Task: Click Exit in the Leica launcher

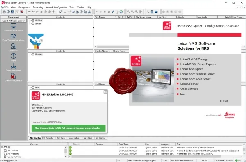Action: click(x=225, y=101)
